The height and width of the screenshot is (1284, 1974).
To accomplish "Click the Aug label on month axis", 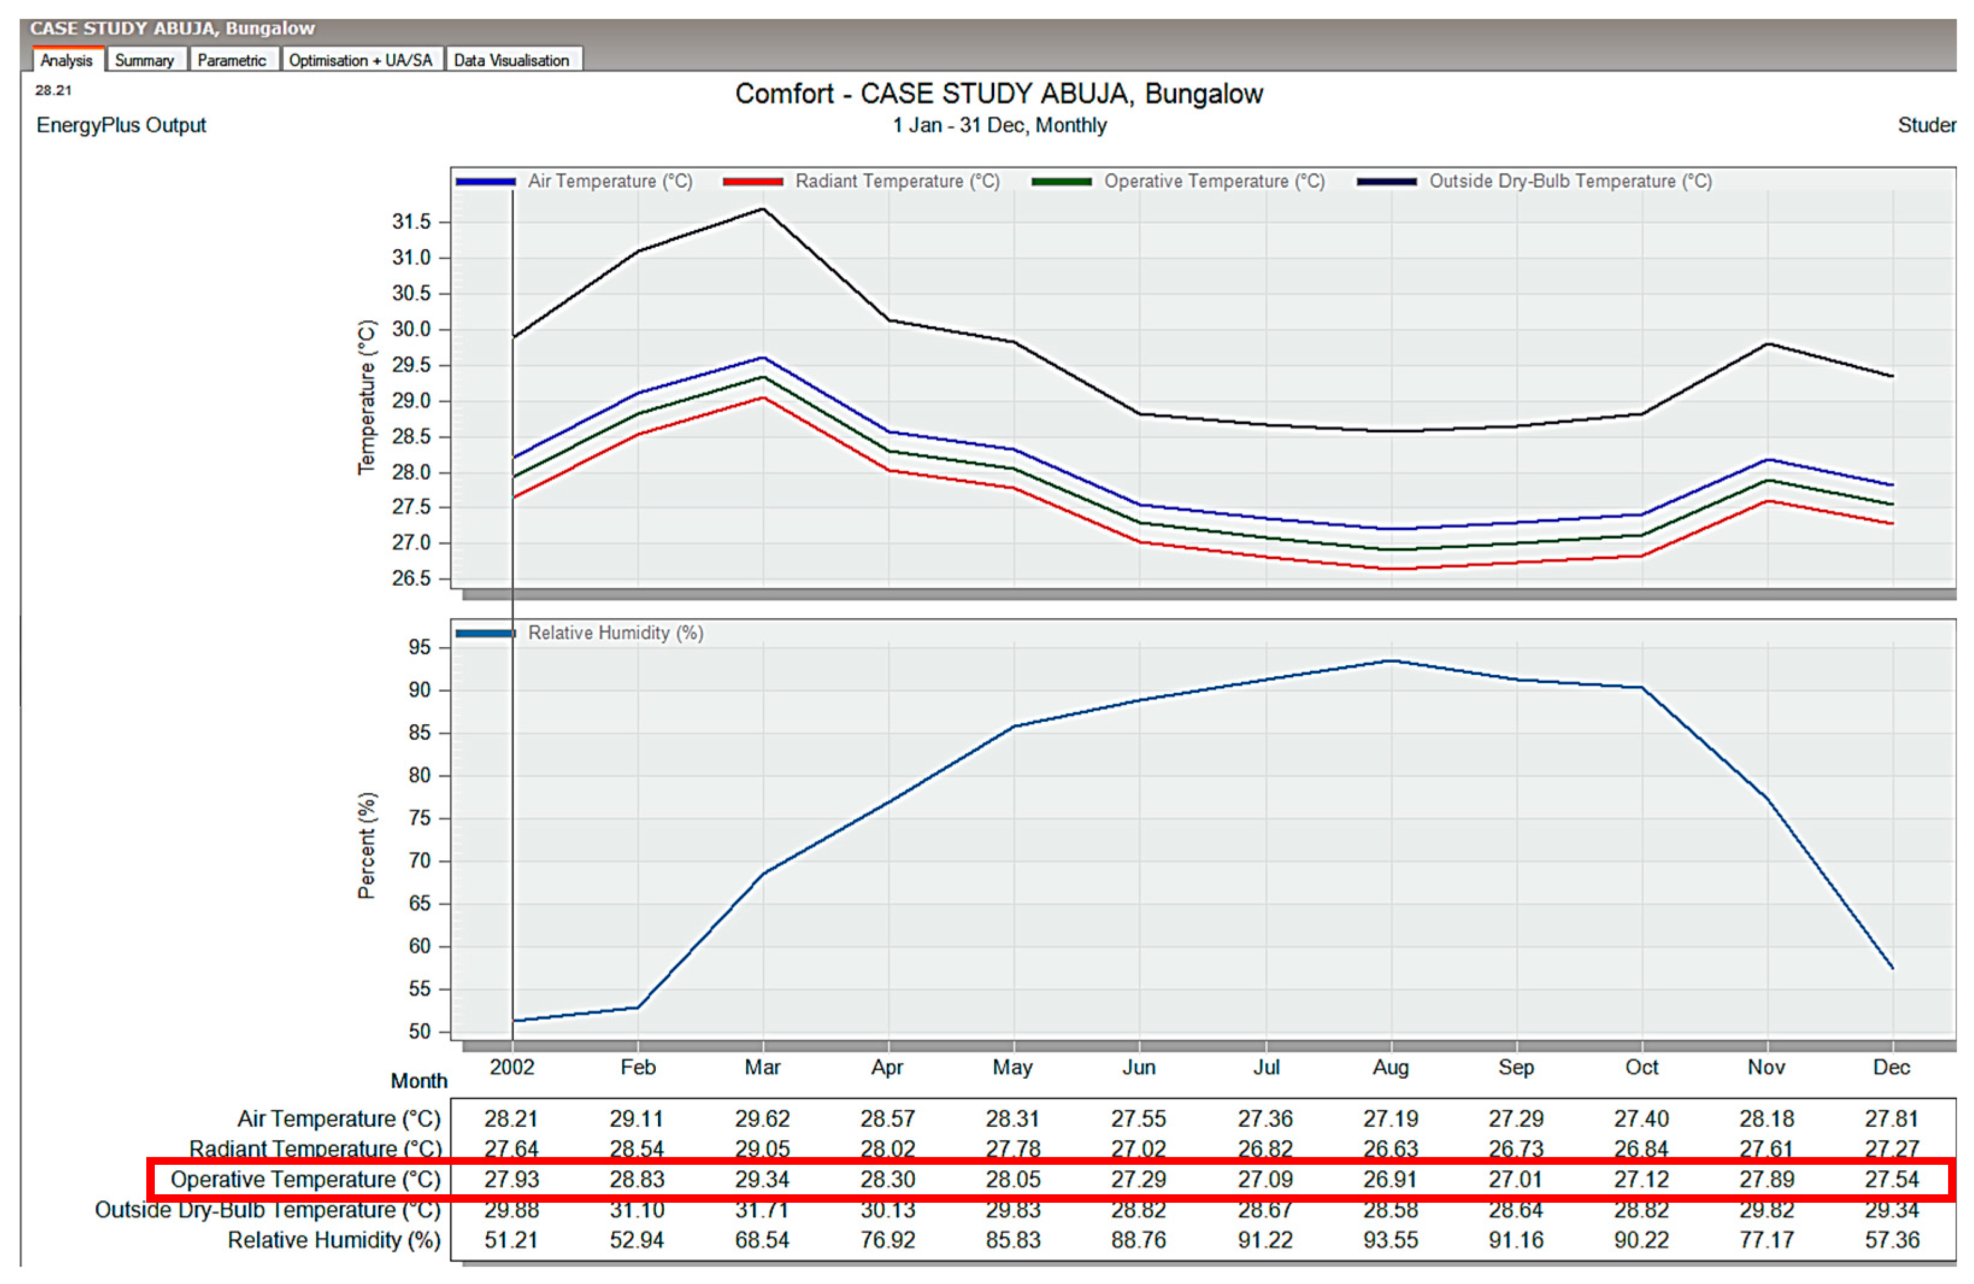I will tap(1390, 1067).
